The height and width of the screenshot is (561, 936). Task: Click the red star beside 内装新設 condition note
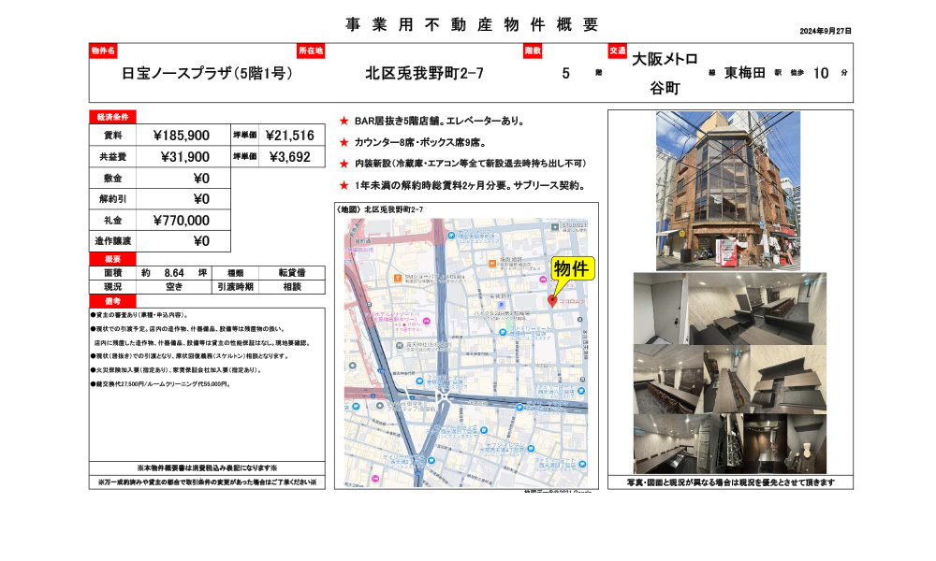(344, 163)
